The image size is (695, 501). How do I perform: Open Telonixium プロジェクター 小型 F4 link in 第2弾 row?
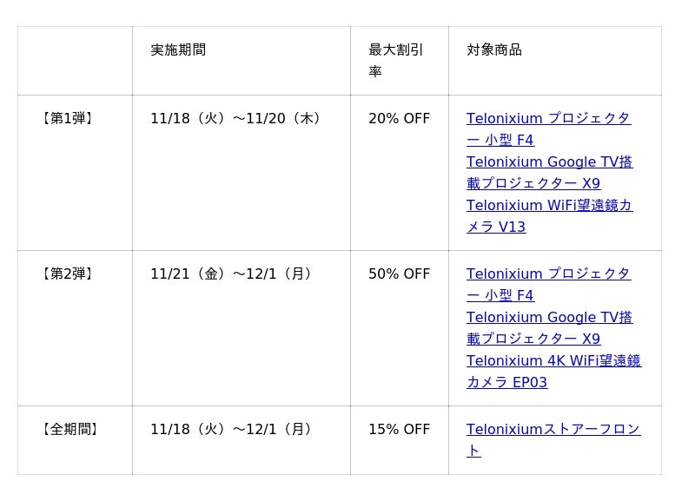pyautogui.click(x=548, y=274)
